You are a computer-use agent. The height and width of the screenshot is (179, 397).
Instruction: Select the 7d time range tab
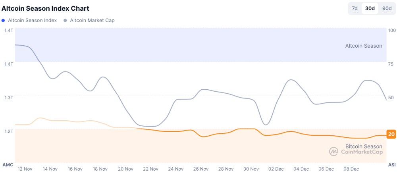[x=355, y=8]
